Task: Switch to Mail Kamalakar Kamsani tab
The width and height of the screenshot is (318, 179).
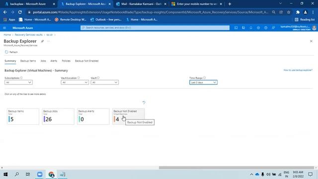Action: [x=141, y=4]
